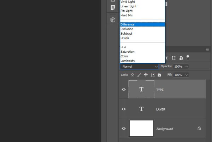Lock image pixels brush icon

pos(139,75)
